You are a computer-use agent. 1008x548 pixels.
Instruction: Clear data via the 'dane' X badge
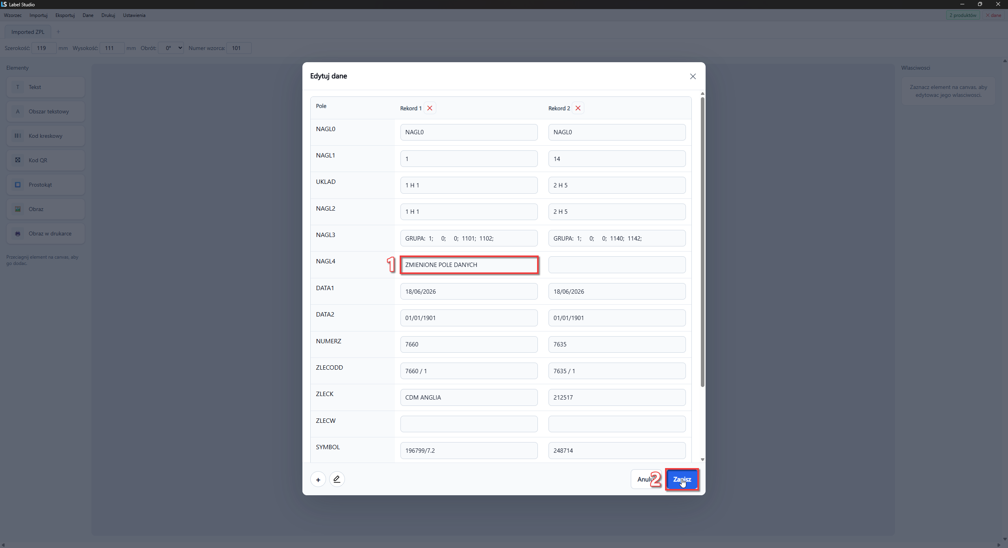993,15
